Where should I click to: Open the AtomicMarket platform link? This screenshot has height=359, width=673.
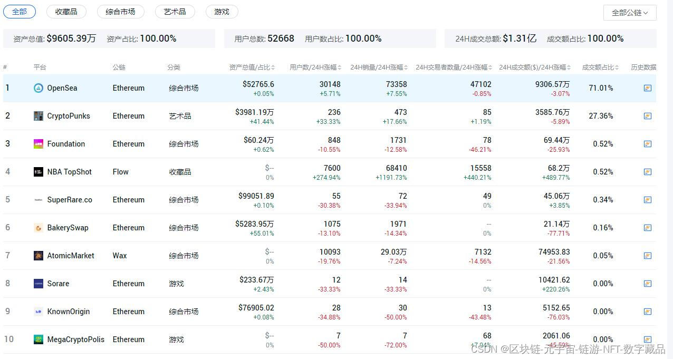click(71, 256)
